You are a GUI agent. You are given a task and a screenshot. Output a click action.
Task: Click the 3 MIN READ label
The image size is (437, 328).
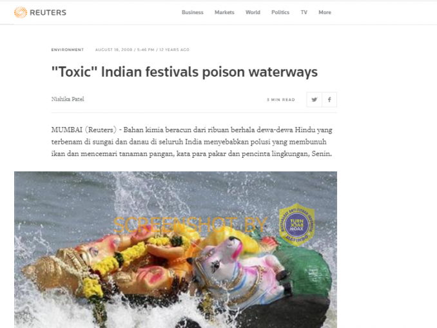tap(280, 100)
